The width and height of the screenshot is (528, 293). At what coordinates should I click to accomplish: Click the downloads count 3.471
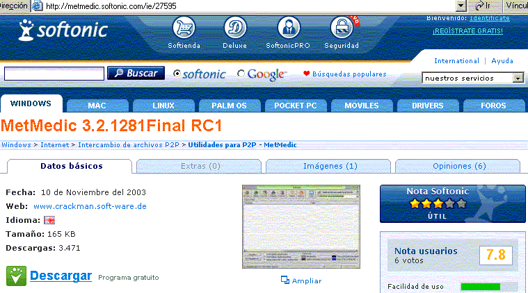[70, 248]
